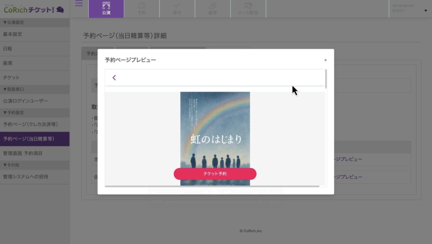The height and width of the screenshot is (244, 432).
Task: Open the メール配信 mail delivery section
Action: (248, 8)
